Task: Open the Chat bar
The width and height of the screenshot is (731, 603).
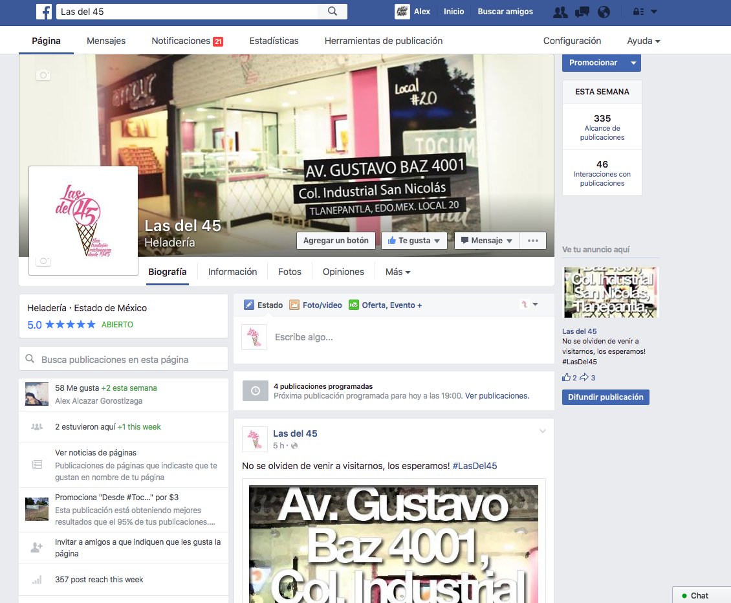Action: point(701,595)
